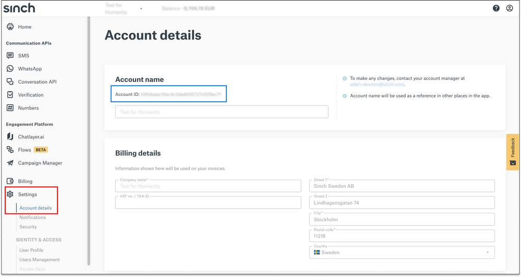Image resolution: width=521 pixels, height=277 pixels.
Task: Click Street 1 field with Sinch Sweden AB
Action: [402, 186]
